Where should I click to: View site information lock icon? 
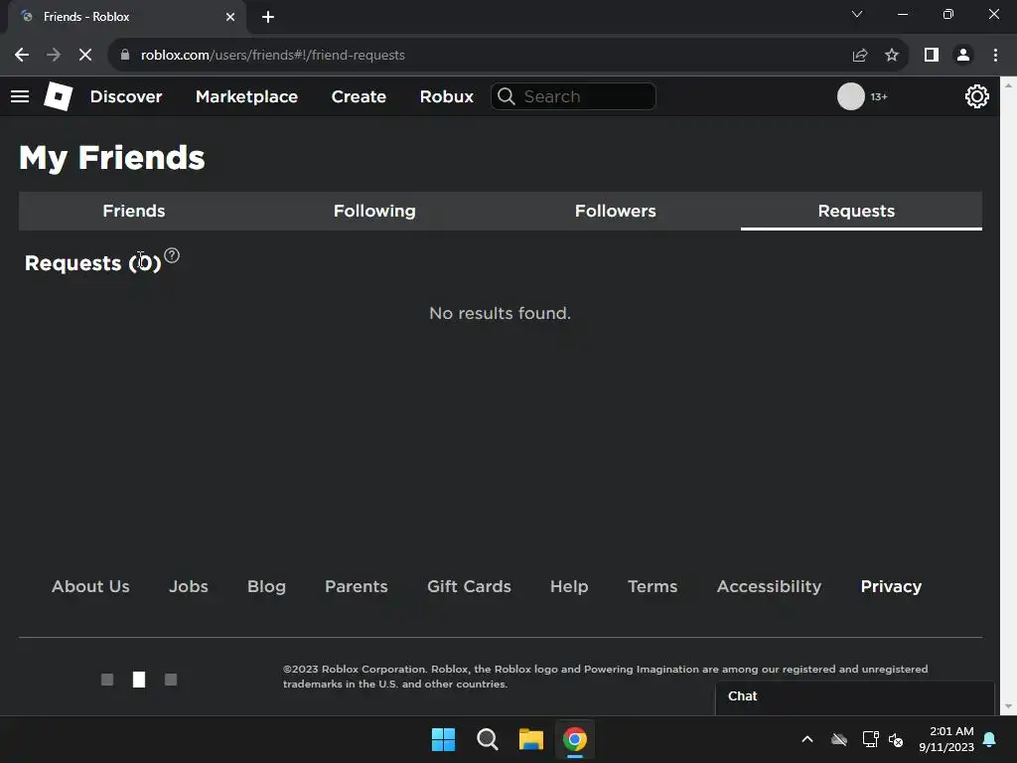click(x=125, y=56)
